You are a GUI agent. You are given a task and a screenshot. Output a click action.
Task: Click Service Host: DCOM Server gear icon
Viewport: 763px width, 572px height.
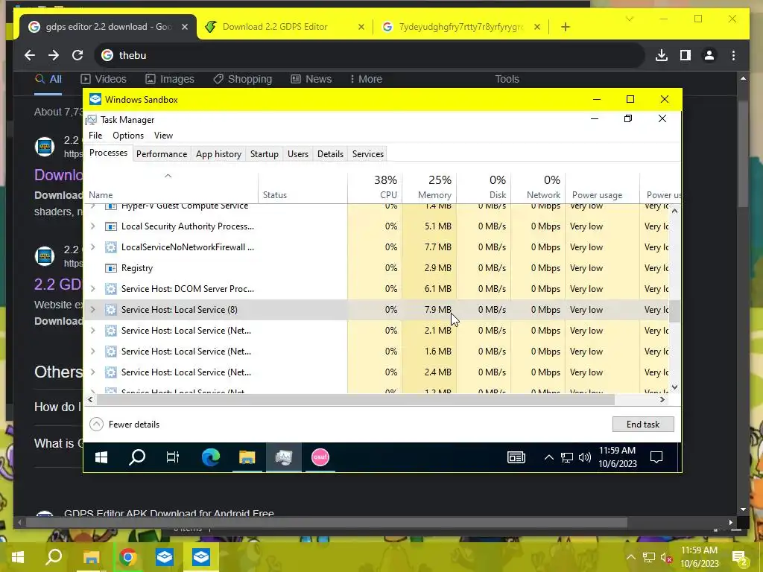tap(111, 289)
